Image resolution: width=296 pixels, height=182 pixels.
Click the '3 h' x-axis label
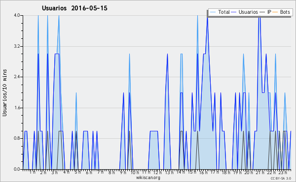(55, 173)
